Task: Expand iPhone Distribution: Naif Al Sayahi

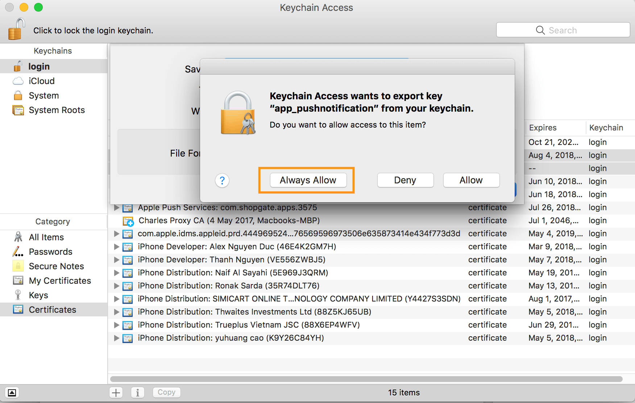Action: click(117, 273)
